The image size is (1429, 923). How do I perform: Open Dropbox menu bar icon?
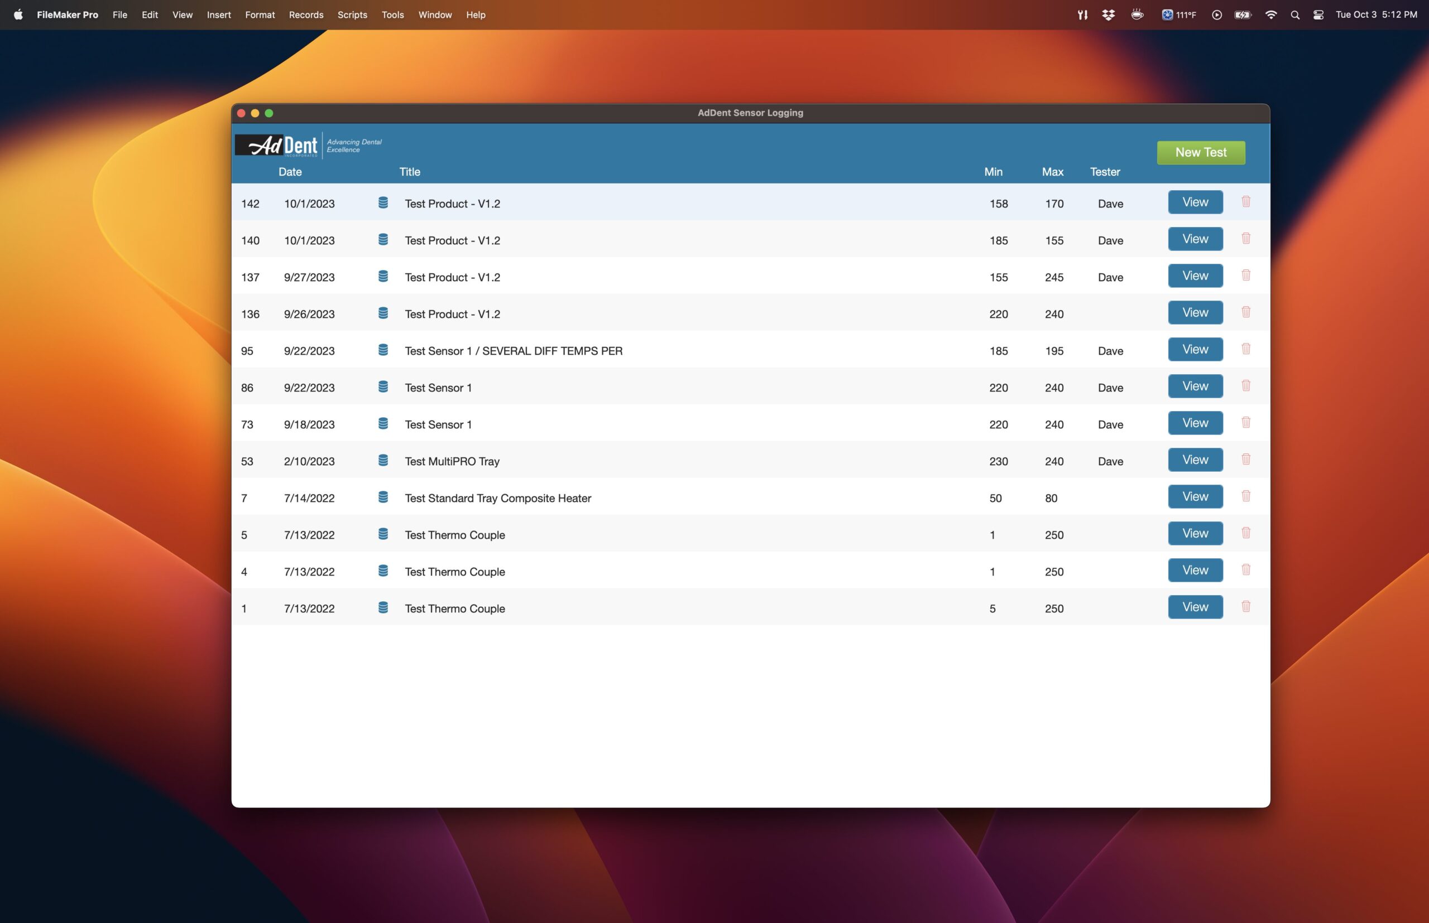click(1108, 15)
